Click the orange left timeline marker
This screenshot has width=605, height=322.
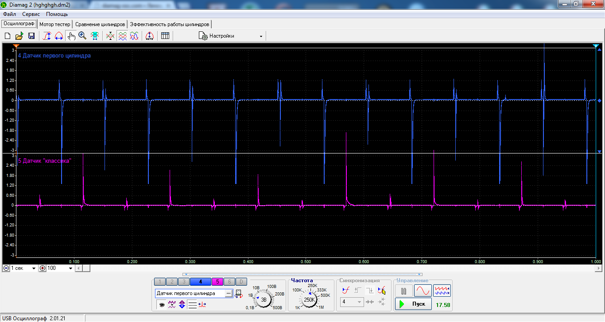(16, 46)
